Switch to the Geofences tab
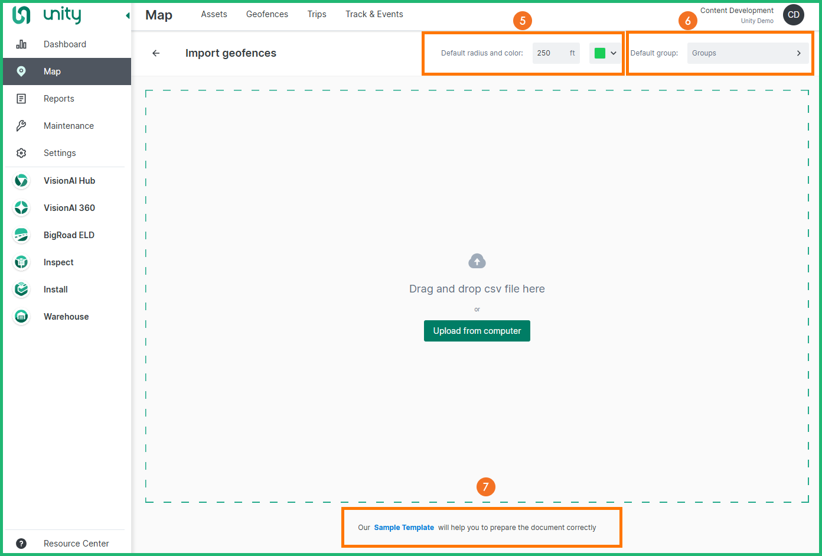This screenshot has width=822, height=556. point(267,14)
